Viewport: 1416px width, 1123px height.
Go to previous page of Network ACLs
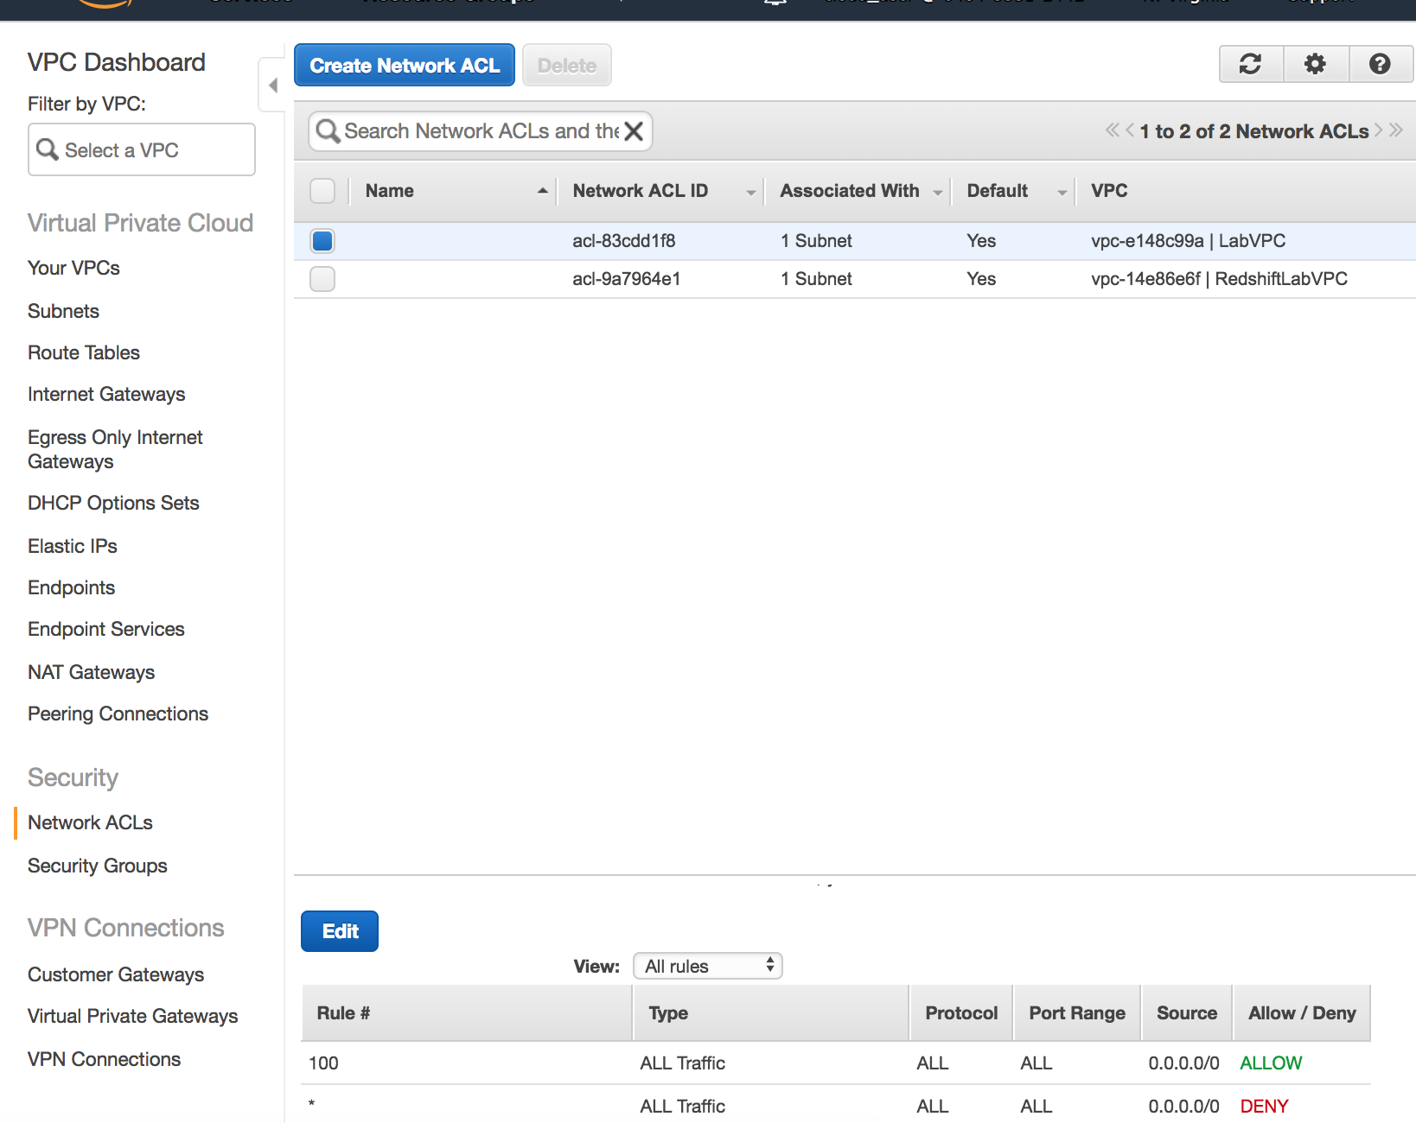[x=1130, y=130]
